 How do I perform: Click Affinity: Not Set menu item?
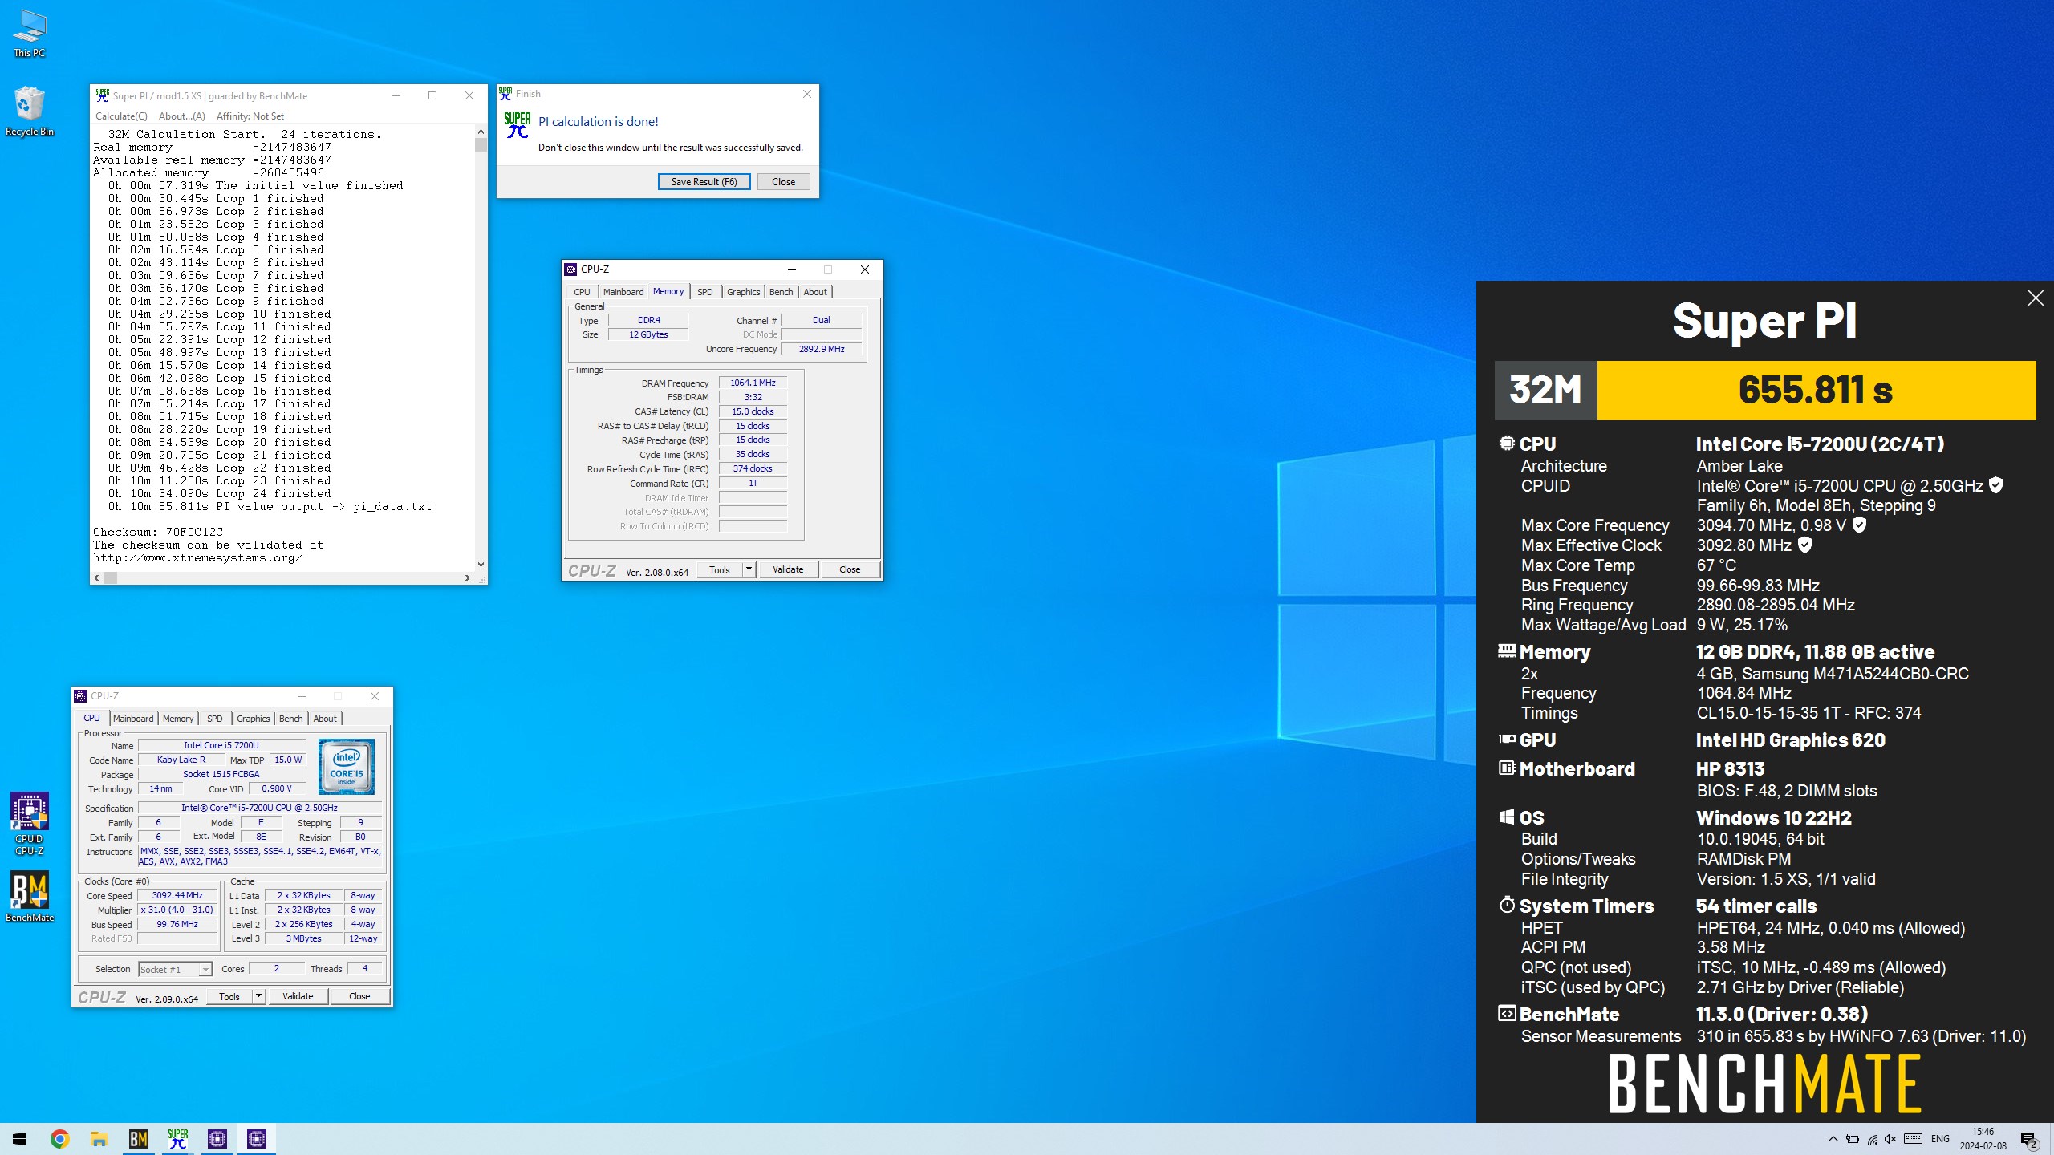(250, 116)
